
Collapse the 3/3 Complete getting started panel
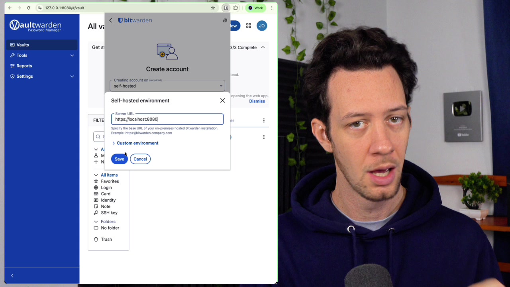[x=263, y=47]
